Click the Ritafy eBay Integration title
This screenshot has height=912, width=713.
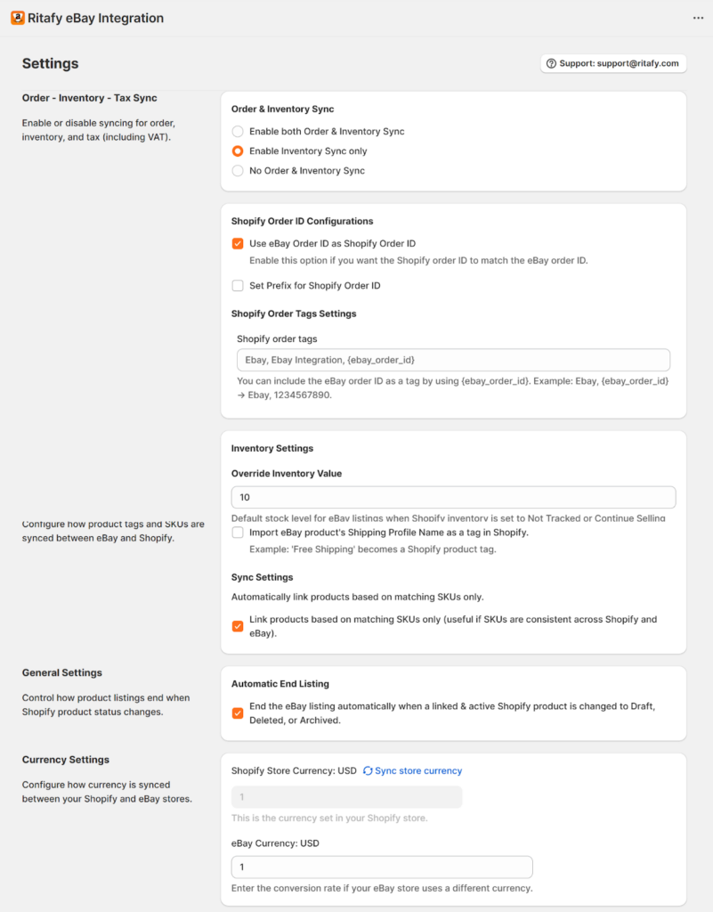click(96, 18)
